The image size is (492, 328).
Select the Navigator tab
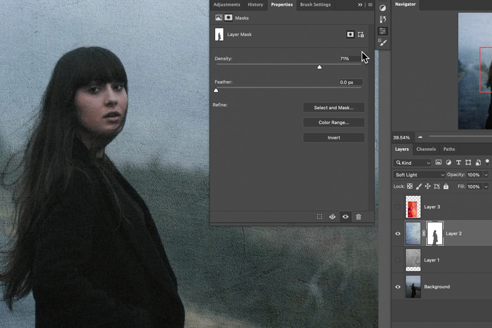[405, 4]
